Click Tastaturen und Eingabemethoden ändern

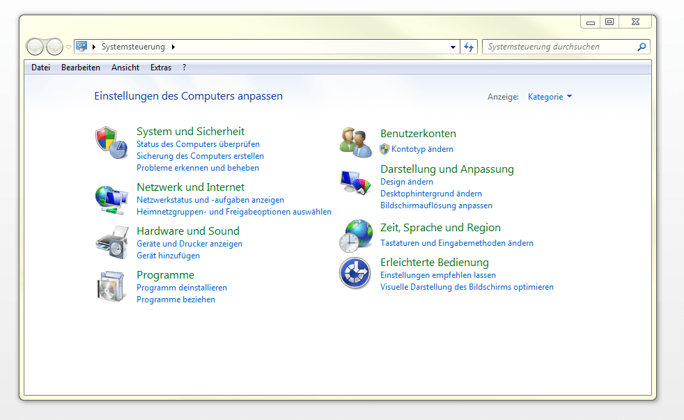click(457, 243)
